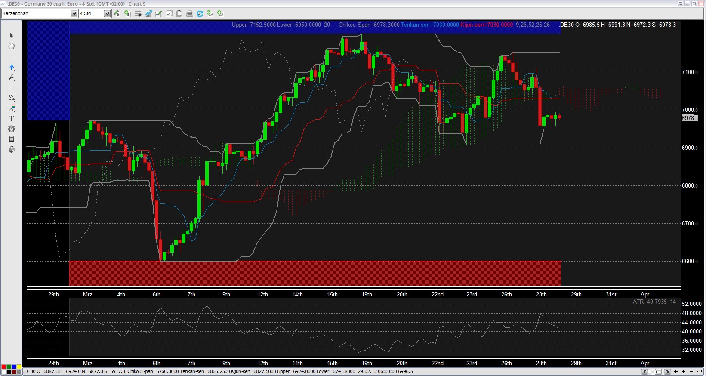Click the zoom in plus button
706x376 pixels.
[683, 372]
